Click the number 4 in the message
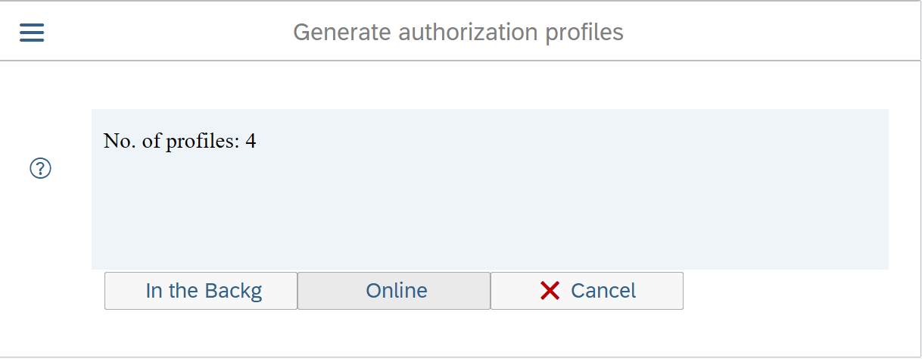922x359 pixels. [251, 141]
